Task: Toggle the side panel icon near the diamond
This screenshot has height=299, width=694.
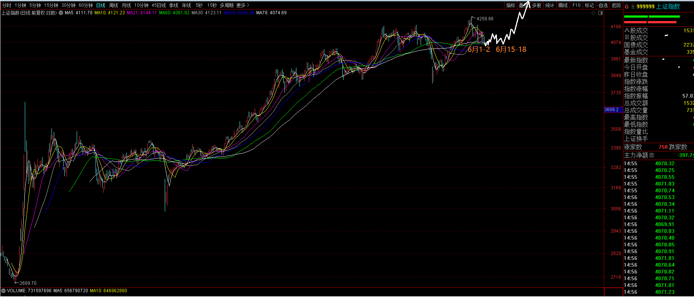Action: tap(600, 13)
